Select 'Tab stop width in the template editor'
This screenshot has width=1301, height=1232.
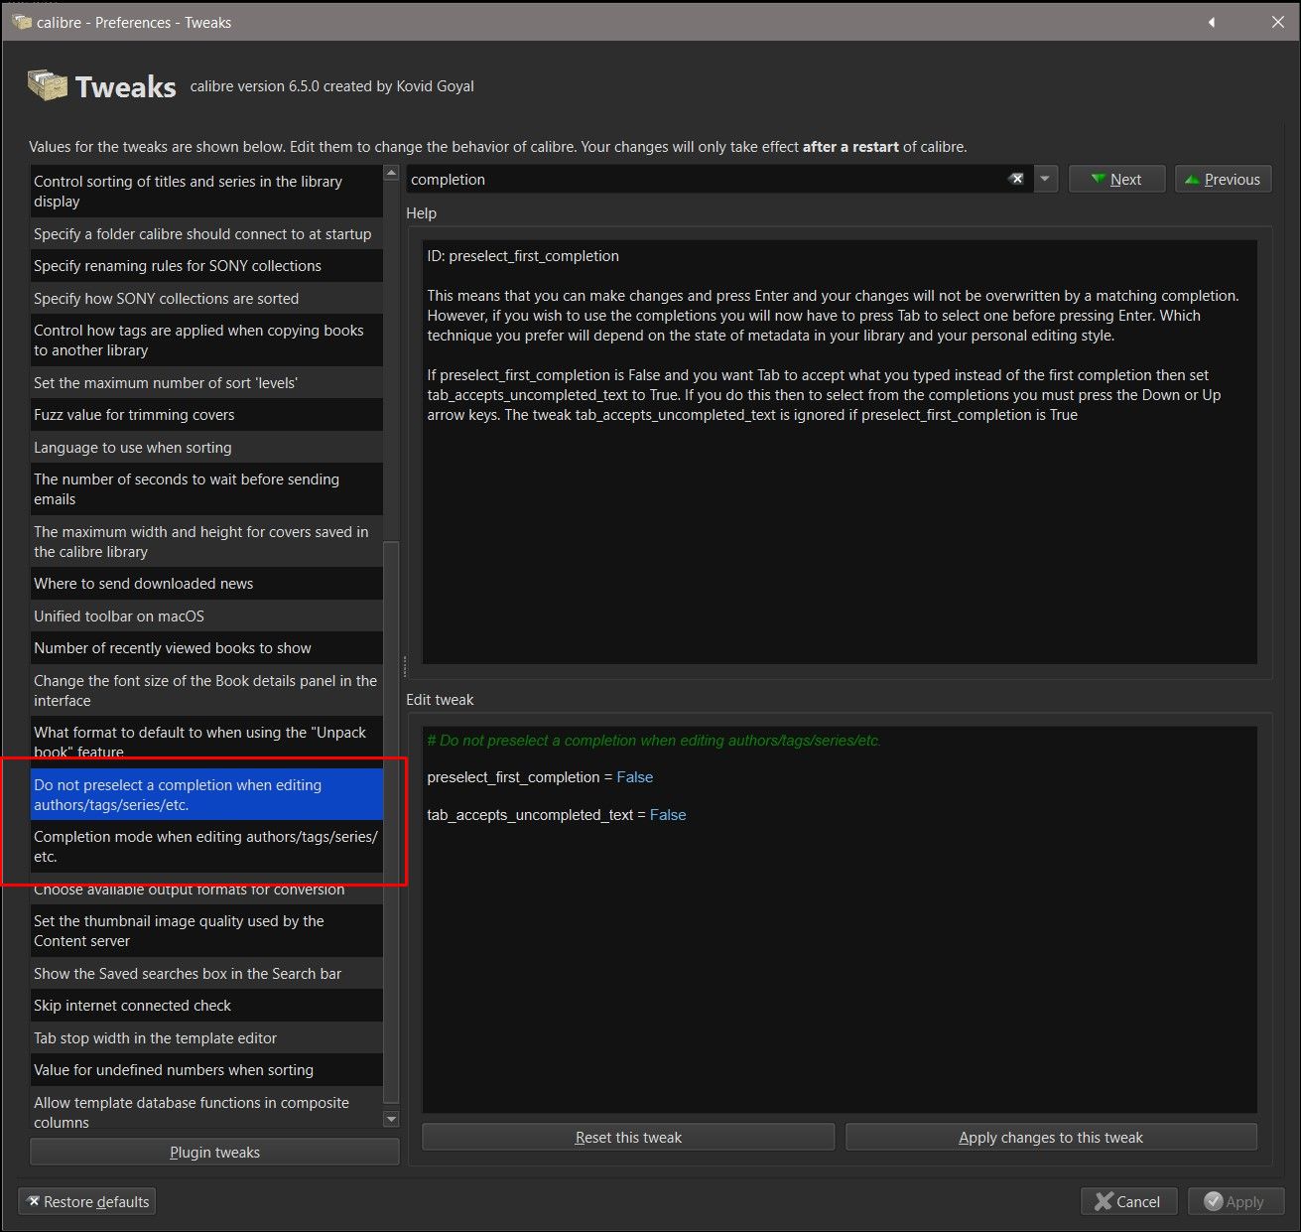click(206, 1038)
